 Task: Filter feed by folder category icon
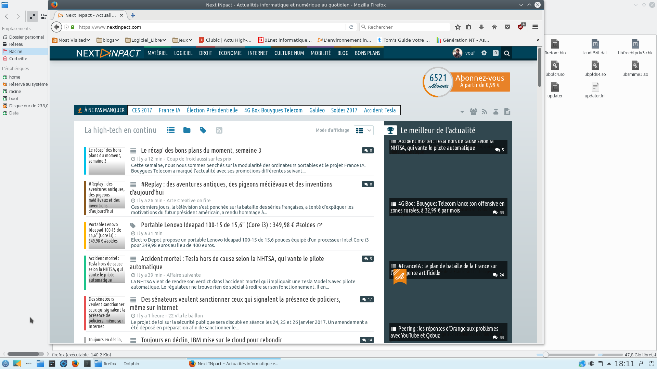tap(187, 130)
